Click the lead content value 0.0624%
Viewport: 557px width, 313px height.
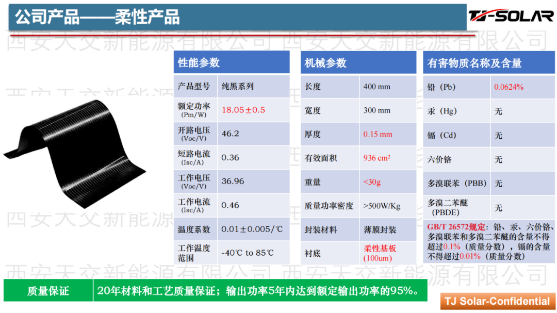[x=509, y=87]
